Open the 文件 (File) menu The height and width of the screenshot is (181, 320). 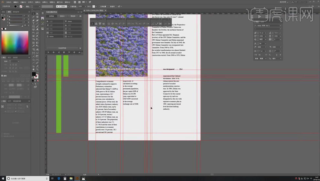coord(9,2)
